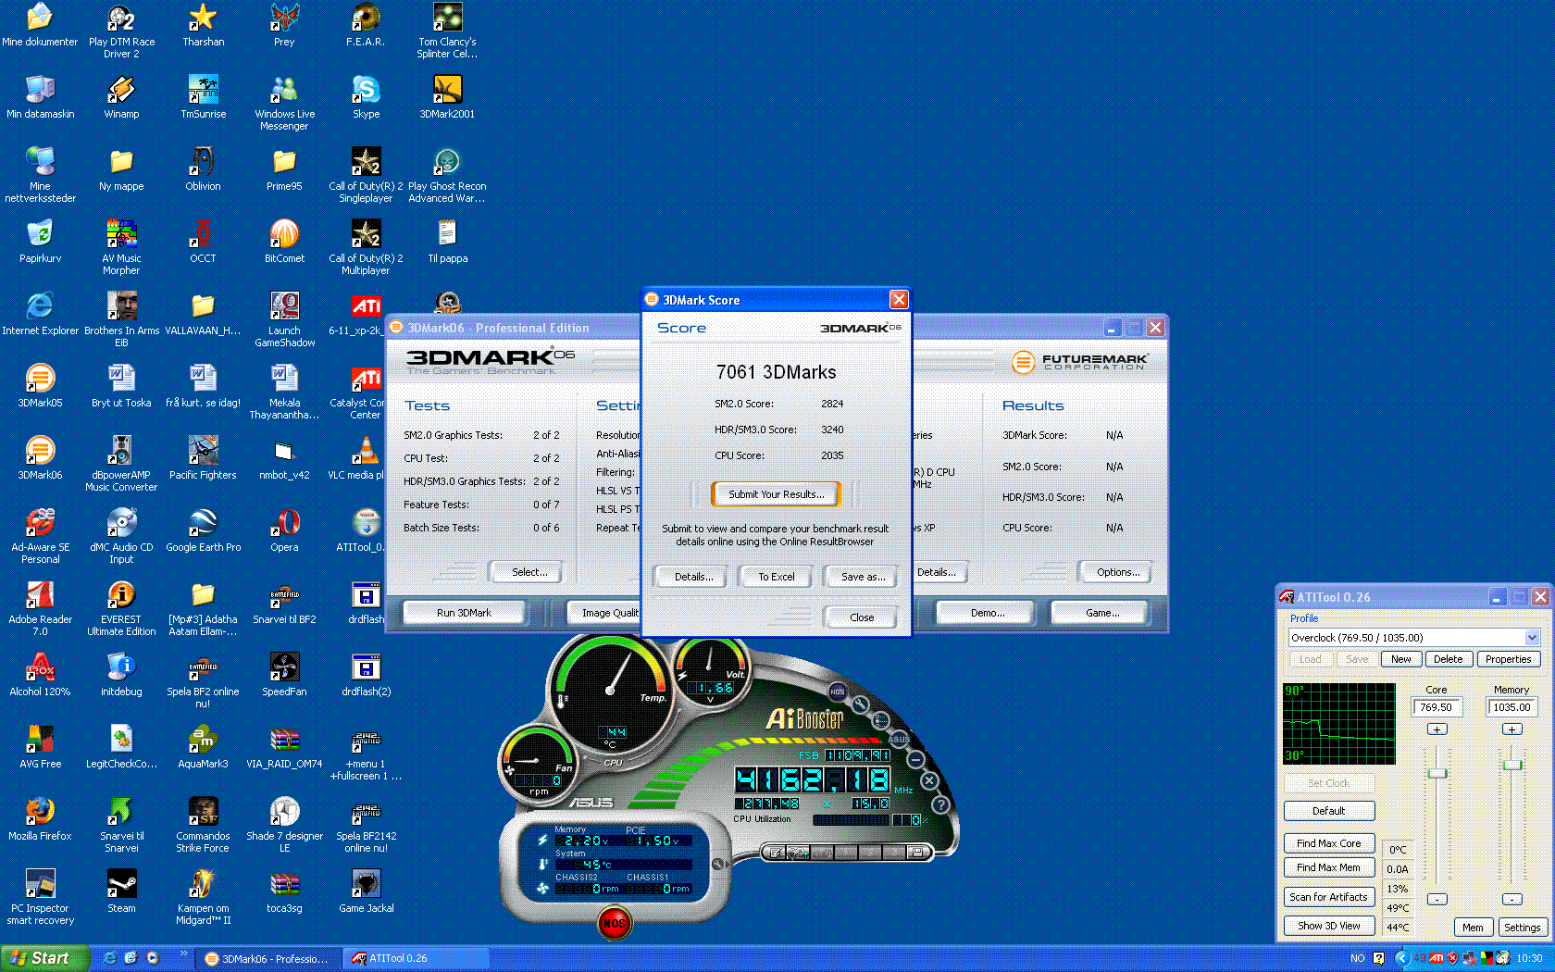
Task: Click Show 3D View in ATITool
Action: click(1328, 926)
